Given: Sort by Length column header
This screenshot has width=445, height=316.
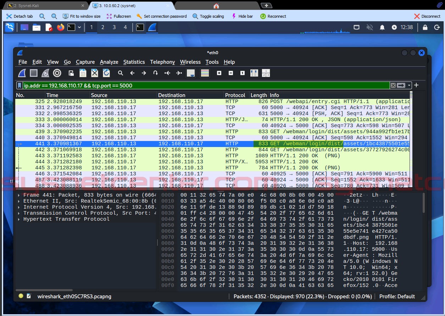Looking at the screenshot, I should click(259, 95).
